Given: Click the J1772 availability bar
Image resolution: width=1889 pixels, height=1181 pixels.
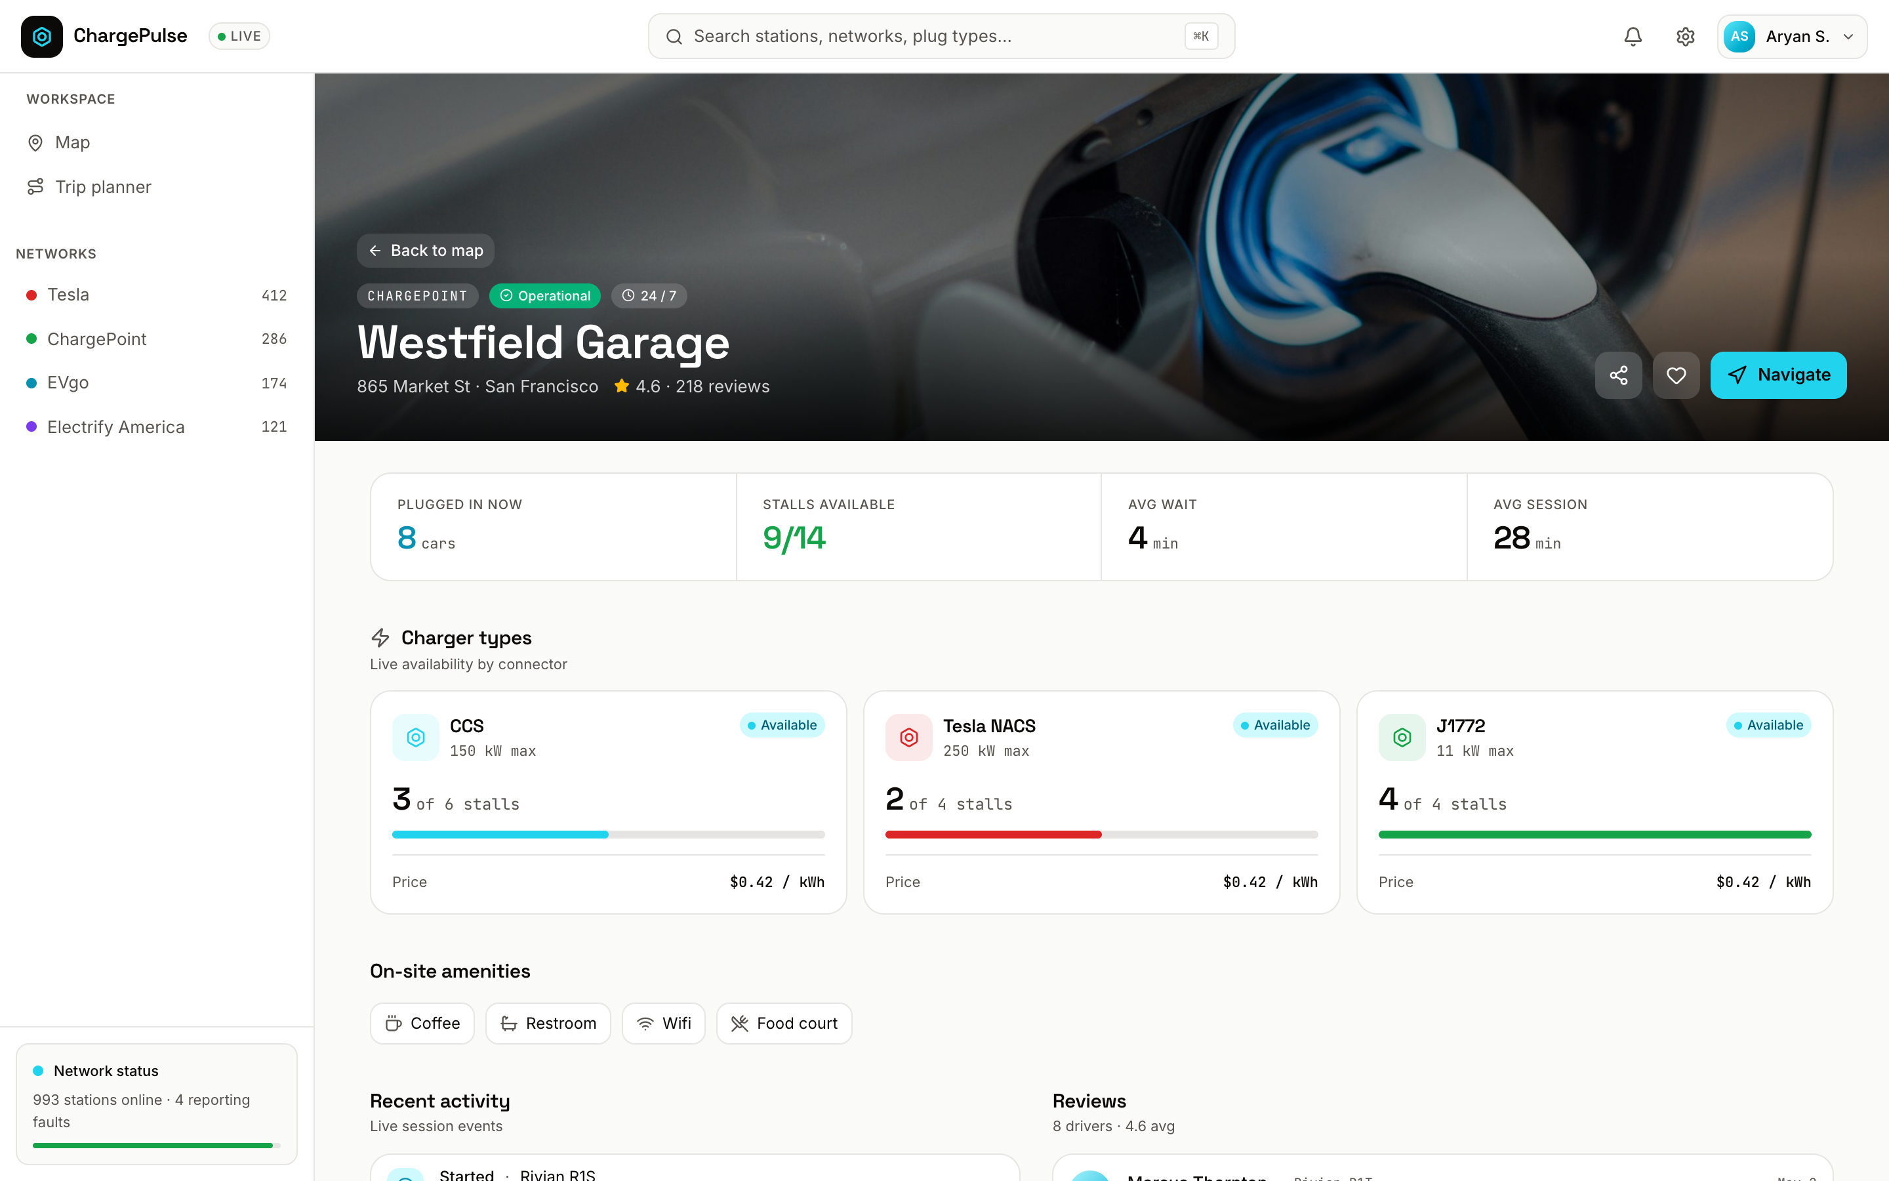Looking at the screenshot, I should (x=1594, y=835).
